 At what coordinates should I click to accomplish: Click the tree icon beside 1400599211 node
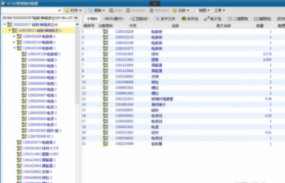[14, 31]
